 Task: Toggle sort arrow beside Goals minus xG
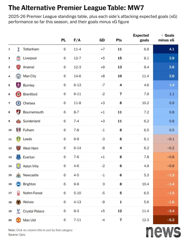pyautogui.click(x=162, y=36)
